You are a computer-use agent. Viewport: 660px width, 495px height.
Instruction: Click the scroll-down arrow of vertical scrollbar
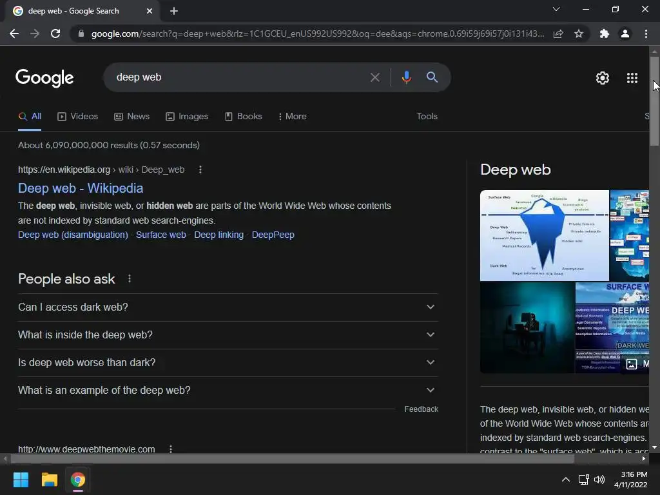[654, 447]
